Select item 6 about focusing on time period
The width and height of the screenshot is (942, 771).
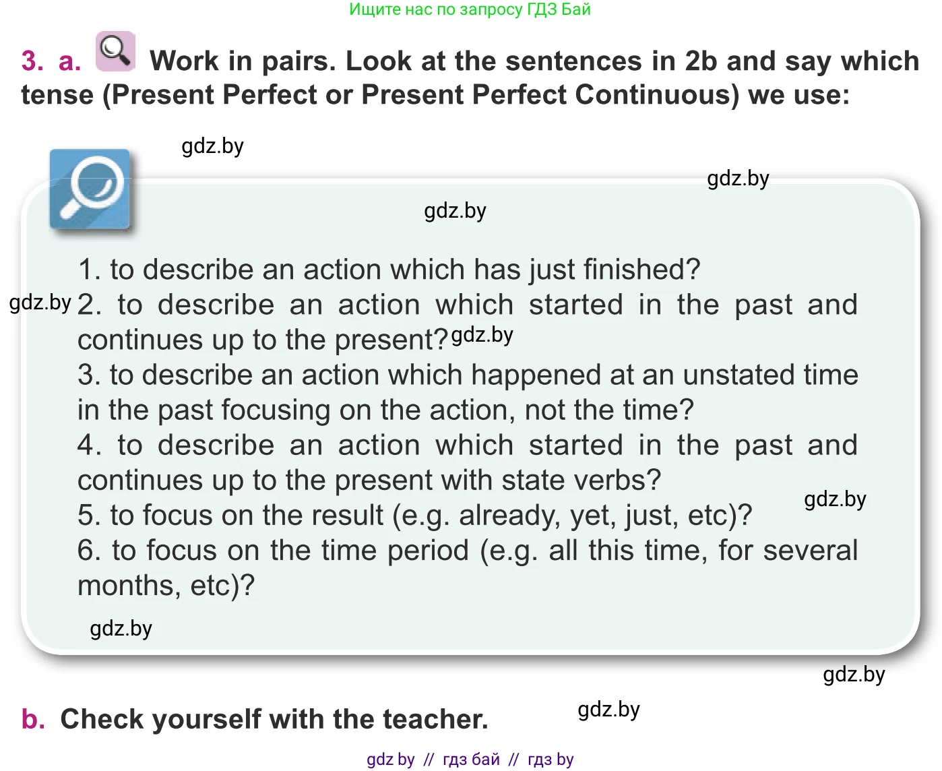(x=467, y=567)
